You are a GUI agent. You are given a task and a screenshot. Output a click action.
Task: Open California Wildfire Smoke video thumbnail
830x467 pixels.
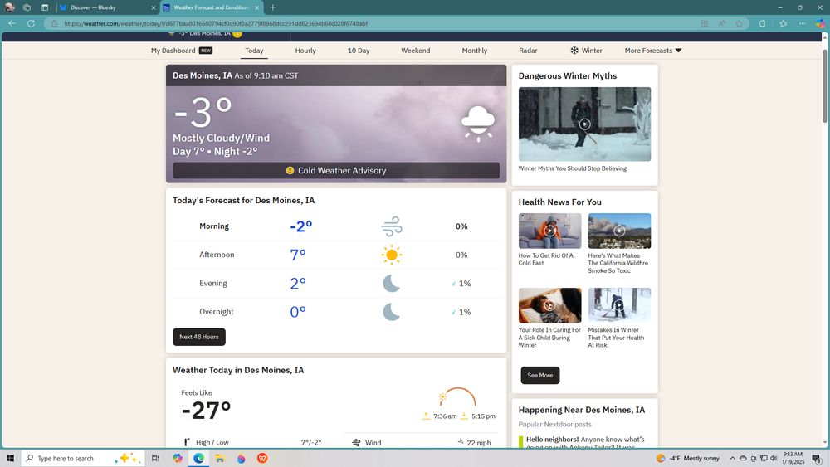(x=619, y=231)
